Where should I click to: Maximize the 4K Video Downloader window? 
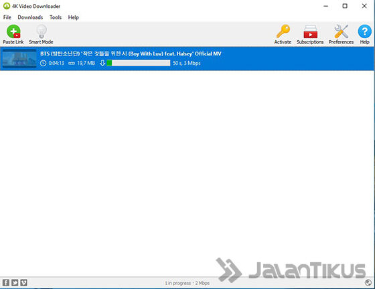click(345, 6)
